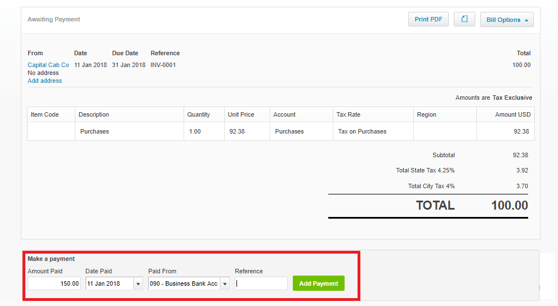Click the Total State Tax 4.25% label
Viewport: 558px width, 306px height.
pos(425,170)
